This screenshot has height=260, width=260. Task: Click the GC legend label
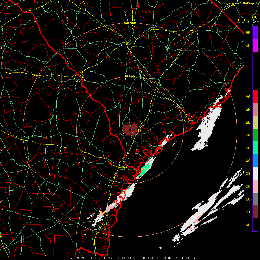(248, 199)
